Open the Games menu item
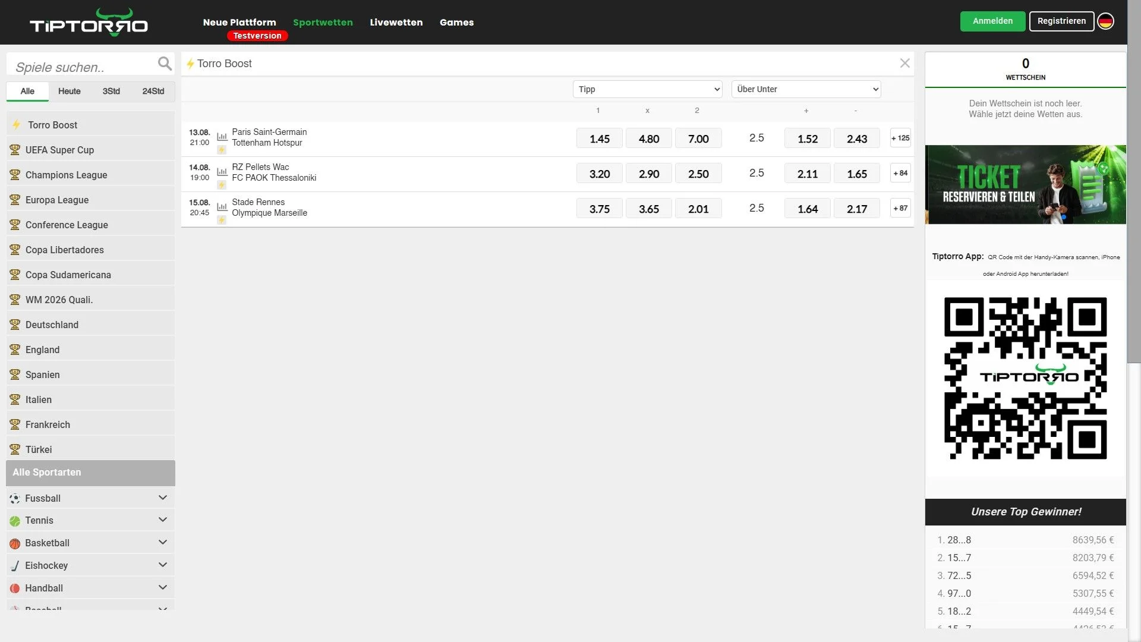This screenshot has height=642, width=1141. pos(456,22)
